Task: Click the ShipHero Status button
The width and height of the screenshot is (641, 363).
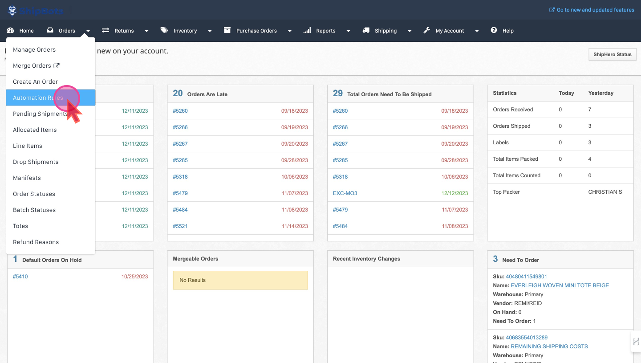Action: point(613,54)
